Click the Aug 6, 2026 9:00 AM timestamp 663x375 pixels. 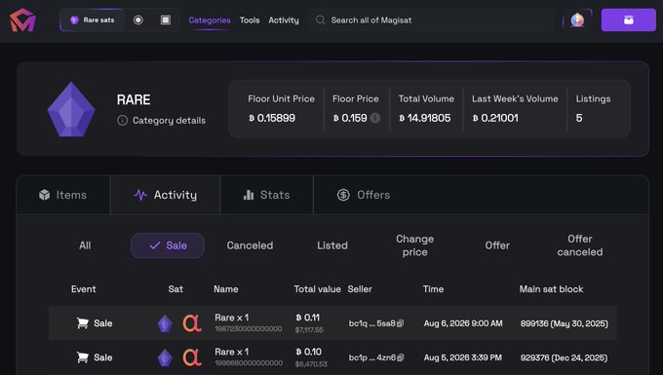[x=463, y=323]
